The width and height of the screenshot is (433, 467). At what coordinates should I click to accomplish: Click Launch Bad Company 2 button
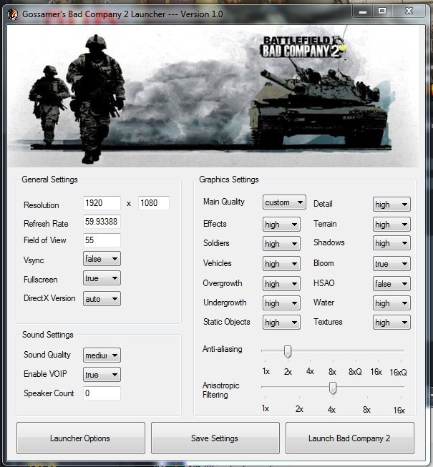click(x=349, y=438)
